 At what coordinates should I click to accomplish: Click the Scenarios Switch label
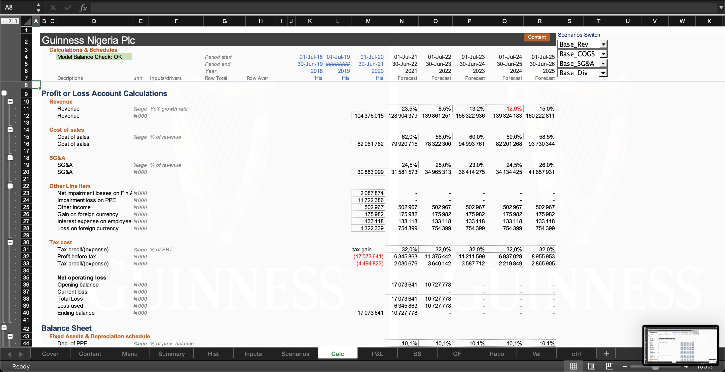pyautogui.click(x=579, y=35)
